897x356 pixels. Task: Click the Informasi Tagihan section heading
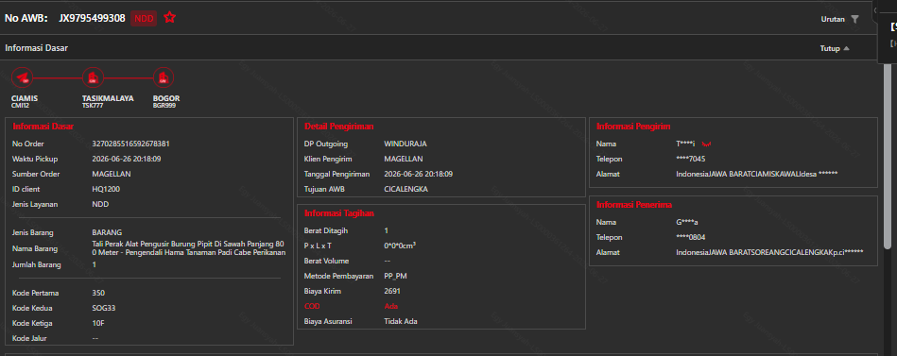339,213
